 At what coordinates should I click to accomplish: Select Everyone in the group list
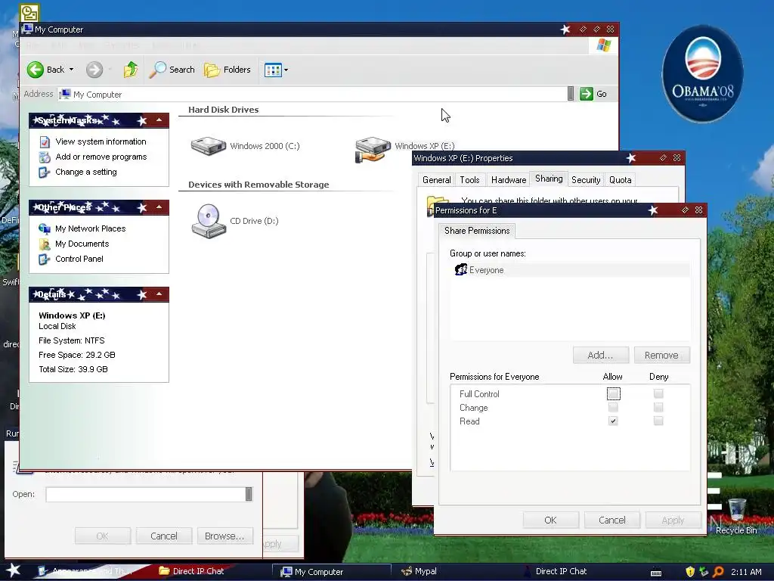tap(570, 270)
